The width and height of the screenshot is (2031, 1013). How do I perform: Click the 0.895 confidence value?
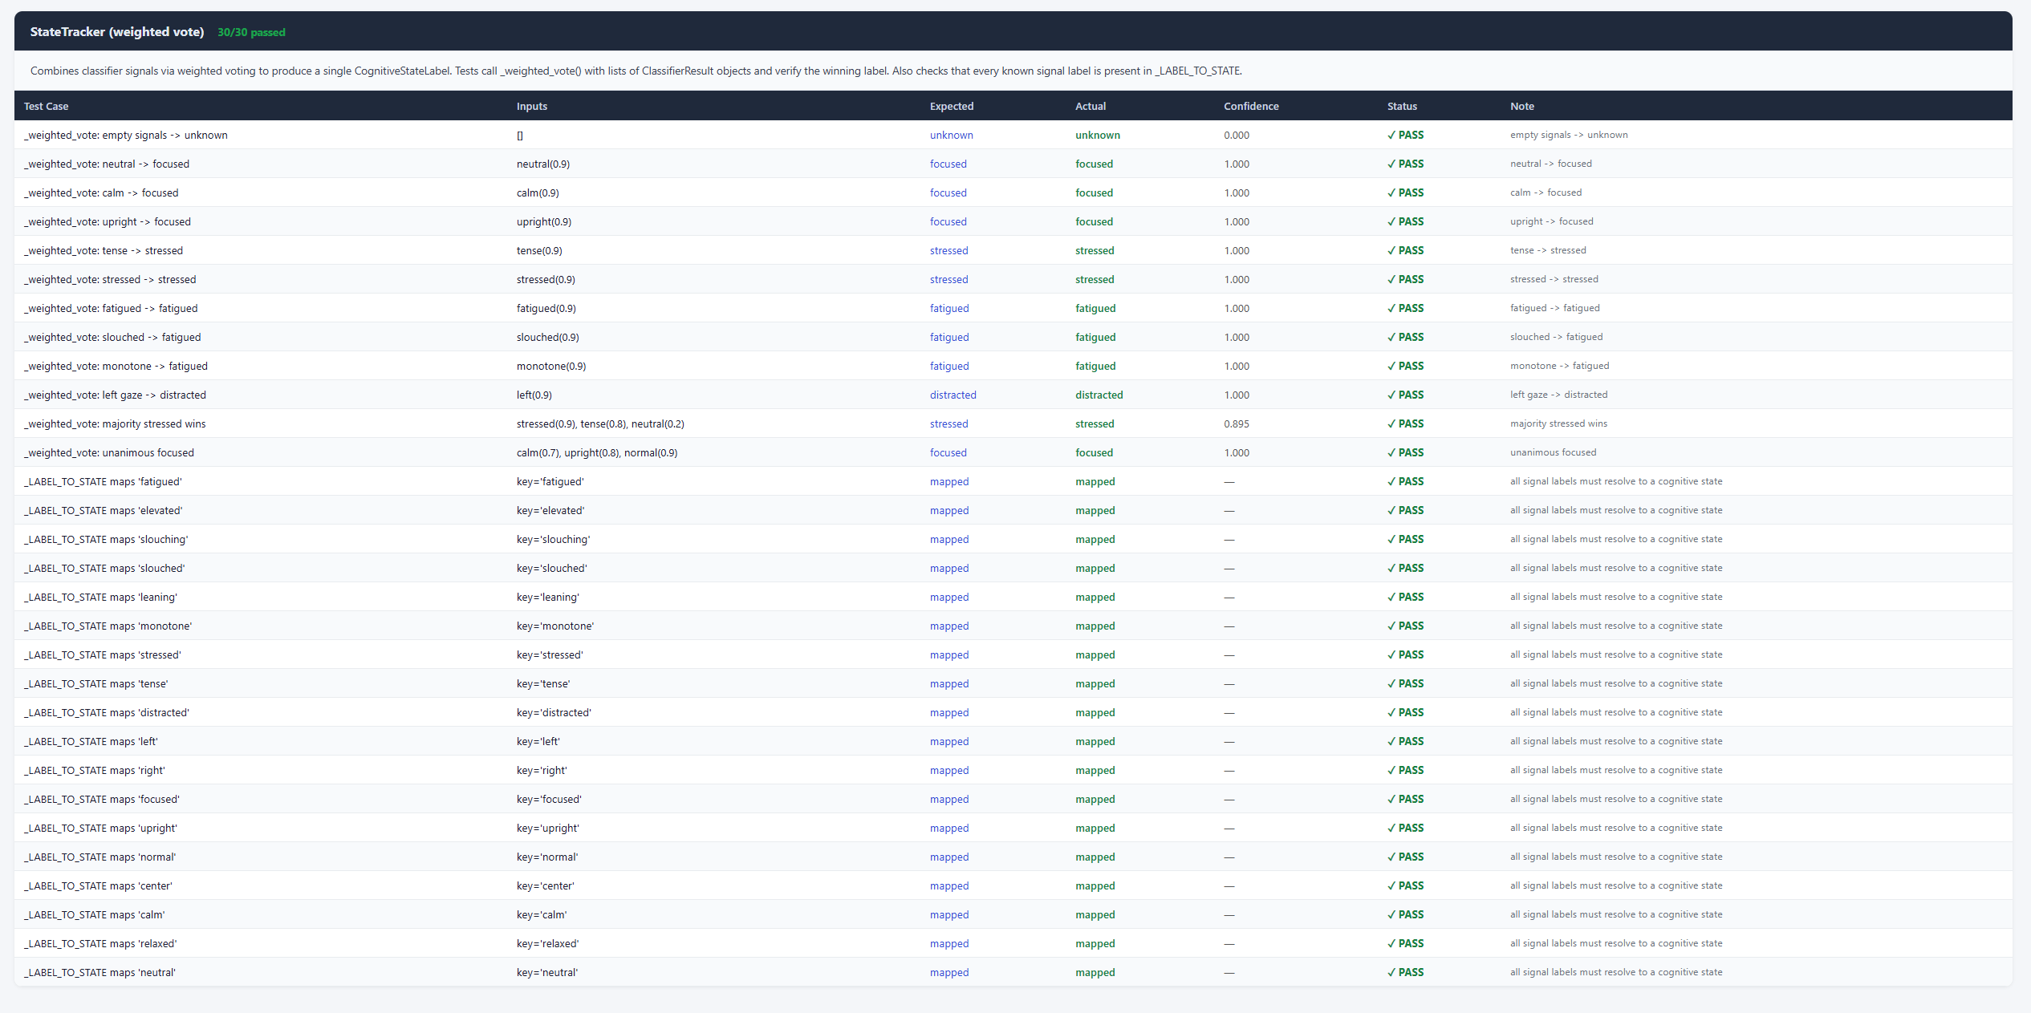pos(1236,423)
